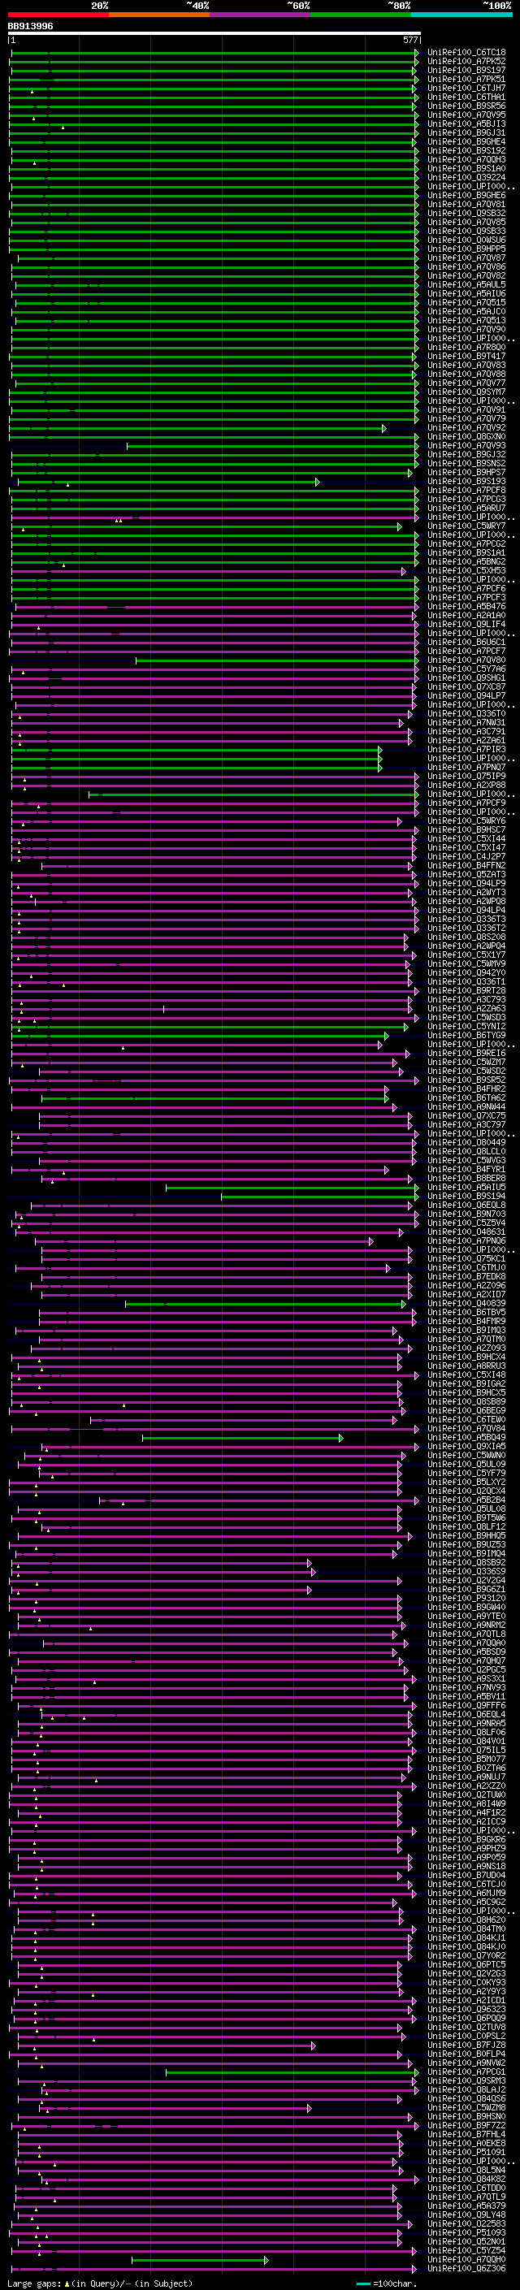Open hit UniRef100_C6TJH7
The height and width of the screenshot is (2290, 520).
click(466, 88)
